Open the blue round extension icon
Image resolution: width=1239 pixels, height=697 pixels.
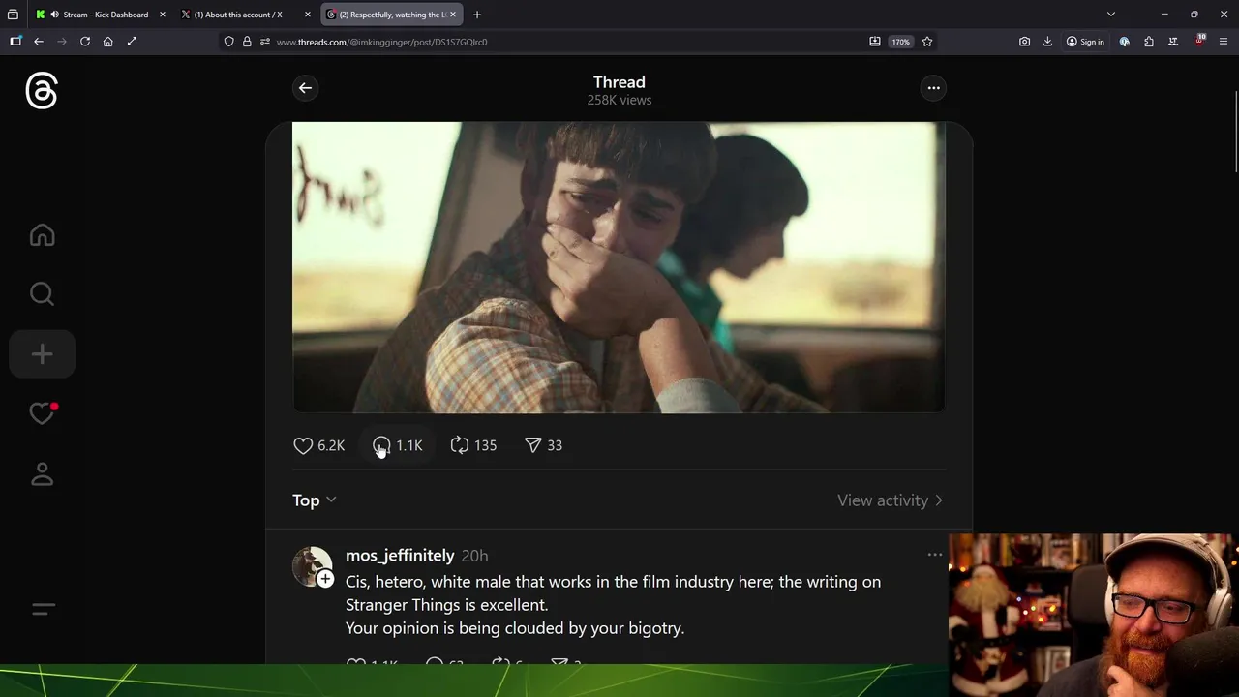point(1125,42)
